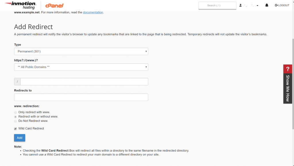This screenshot has width=294, height=166.
Task: Click the Redirects to input field
Action: pos(81,97)
